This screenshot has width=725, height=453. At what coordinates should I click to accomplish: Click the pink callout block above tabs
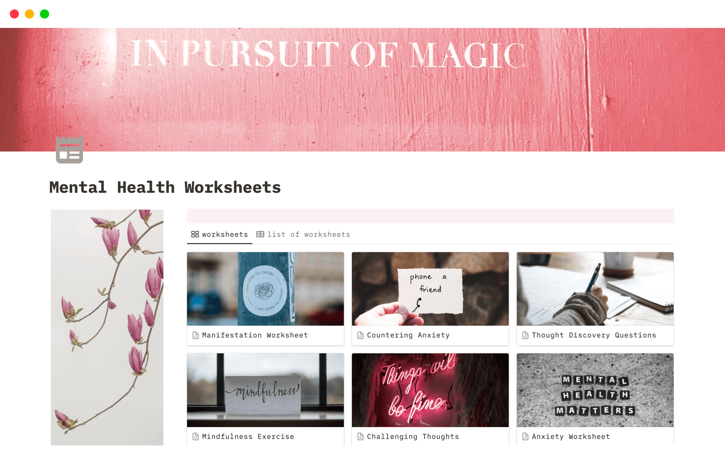pos(430,216)
